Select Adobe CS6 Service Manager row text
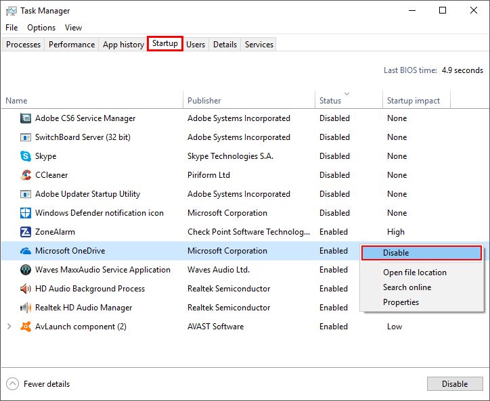 pos(85,118)
